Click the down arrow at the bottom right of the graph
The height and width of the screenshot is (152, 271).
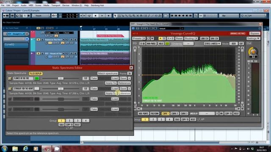242,105
